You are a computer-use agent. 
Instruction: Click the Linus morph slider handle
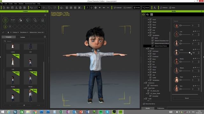click(190, 53)
